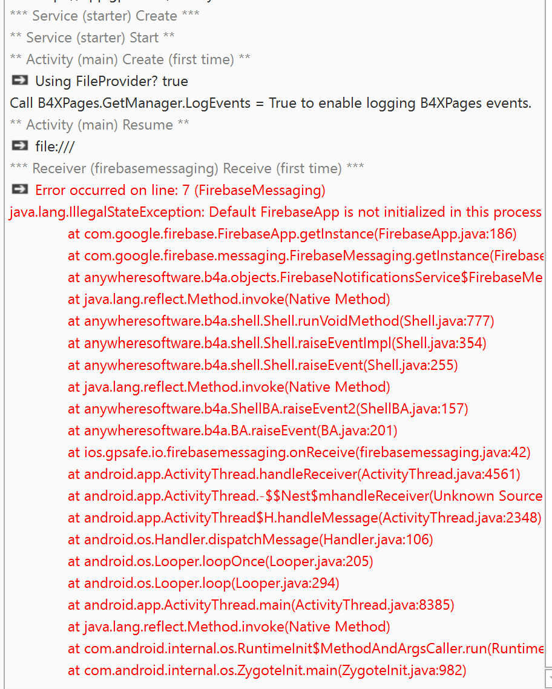Select the 'Using FileProvider? true' log text

coord(111,81)
